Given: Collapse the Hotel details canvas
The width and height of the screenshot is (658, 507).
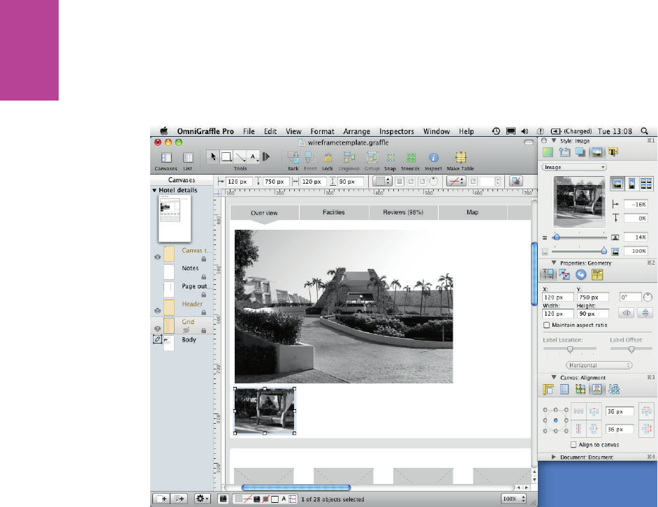Looking at the screenshot, I should pyautogui.click(x=154, y=190).
